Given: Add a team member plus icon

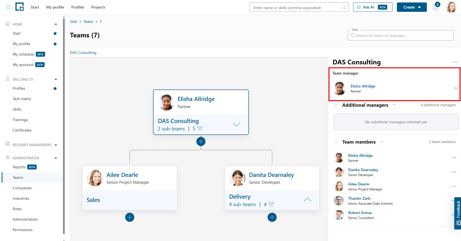Looking at the screenshot, I should coord(382,142).
